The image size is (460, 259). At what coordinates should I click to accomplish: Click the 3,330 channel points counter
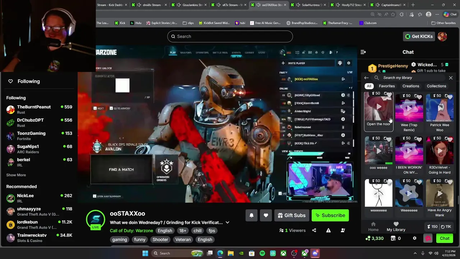(374, 238)
